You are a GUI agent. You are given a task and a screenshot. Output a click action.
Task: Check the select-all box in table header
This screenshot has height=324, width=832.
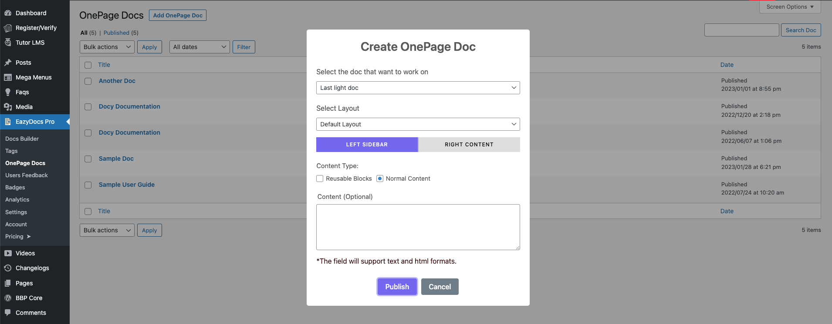[x=88, y=65]
